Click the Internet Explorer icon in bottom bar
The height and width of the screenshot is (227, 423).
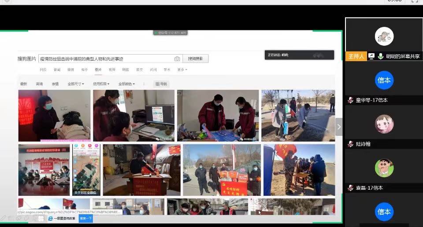pyautogui.click(x=50, y=218)
